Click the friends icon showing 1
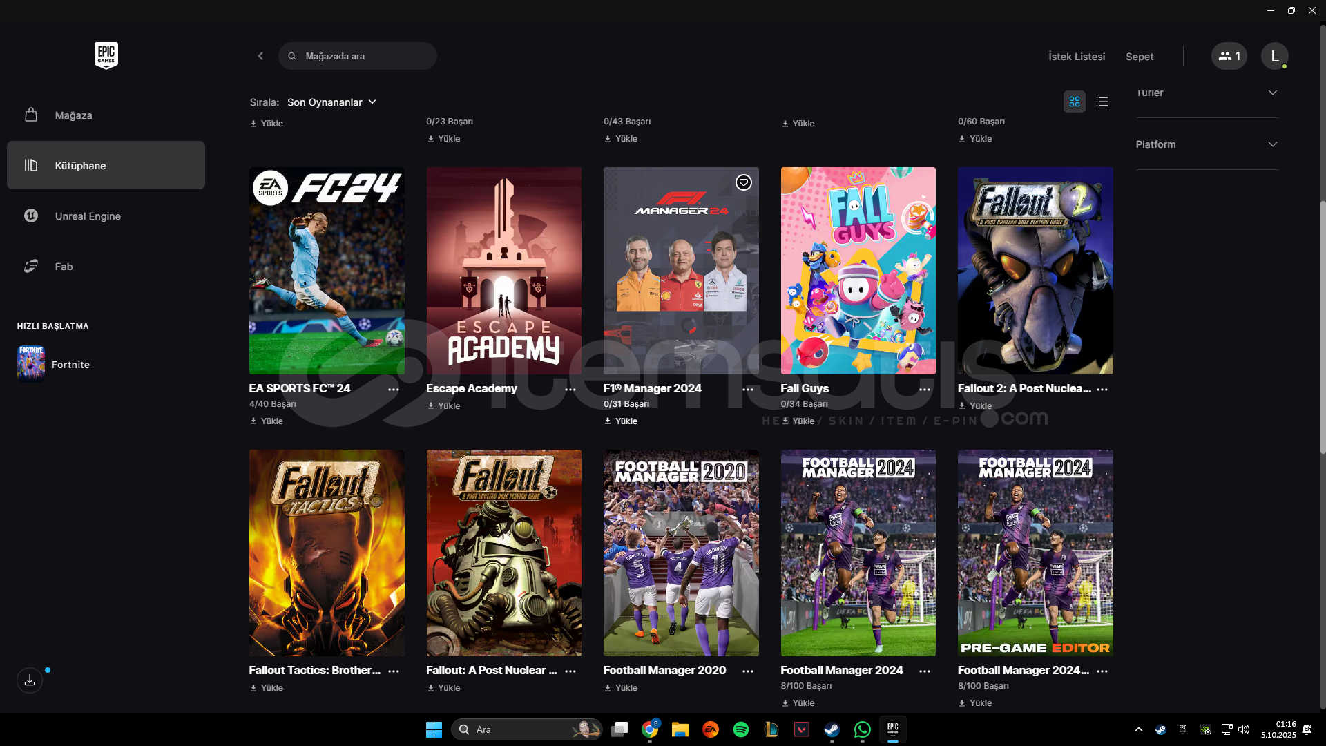This screenshot has height=746, width=1326. [1229, 56]
